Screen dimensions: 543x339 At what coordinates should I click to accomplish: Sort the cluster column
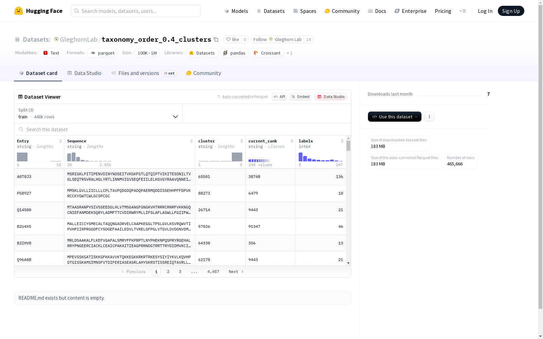coord(242,141)
